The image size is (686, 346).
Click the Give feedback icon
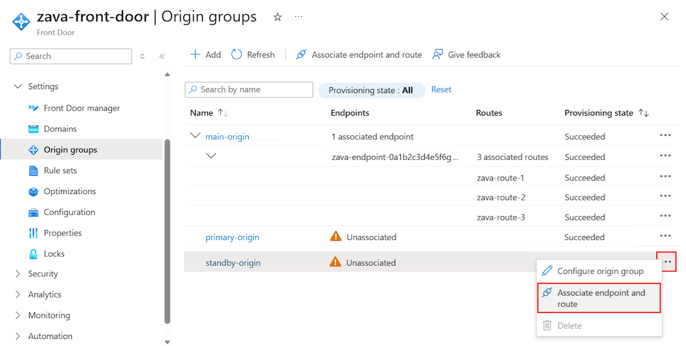tap(439, 55)
